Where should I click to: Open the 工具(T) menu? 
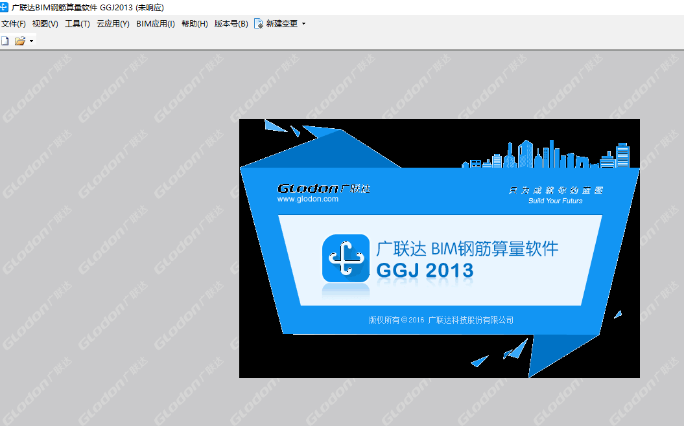[x=77, y=24]
